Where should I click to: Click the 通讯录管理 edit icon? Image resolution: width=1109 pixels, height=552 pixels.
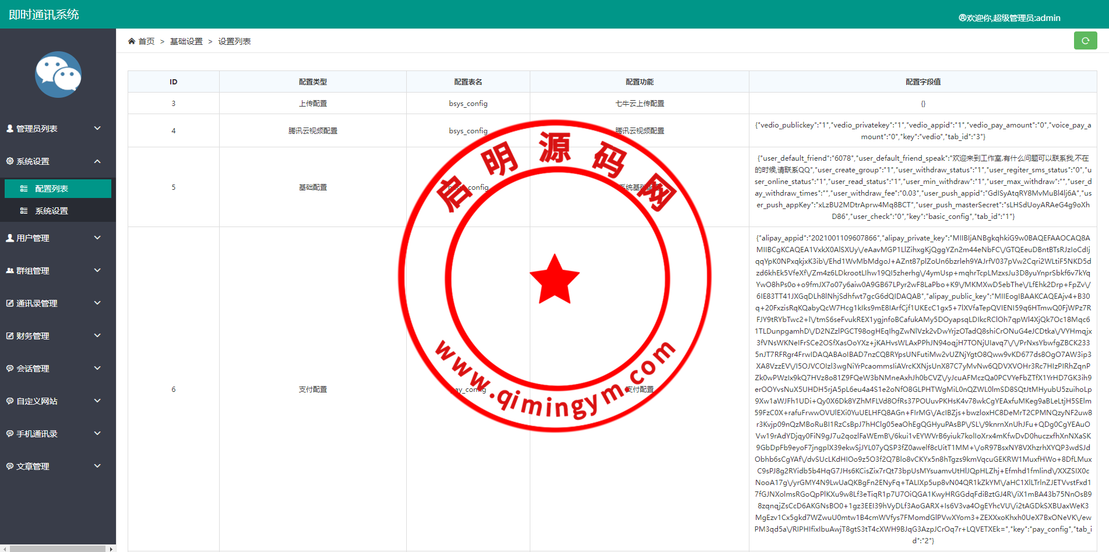[10, 303]
